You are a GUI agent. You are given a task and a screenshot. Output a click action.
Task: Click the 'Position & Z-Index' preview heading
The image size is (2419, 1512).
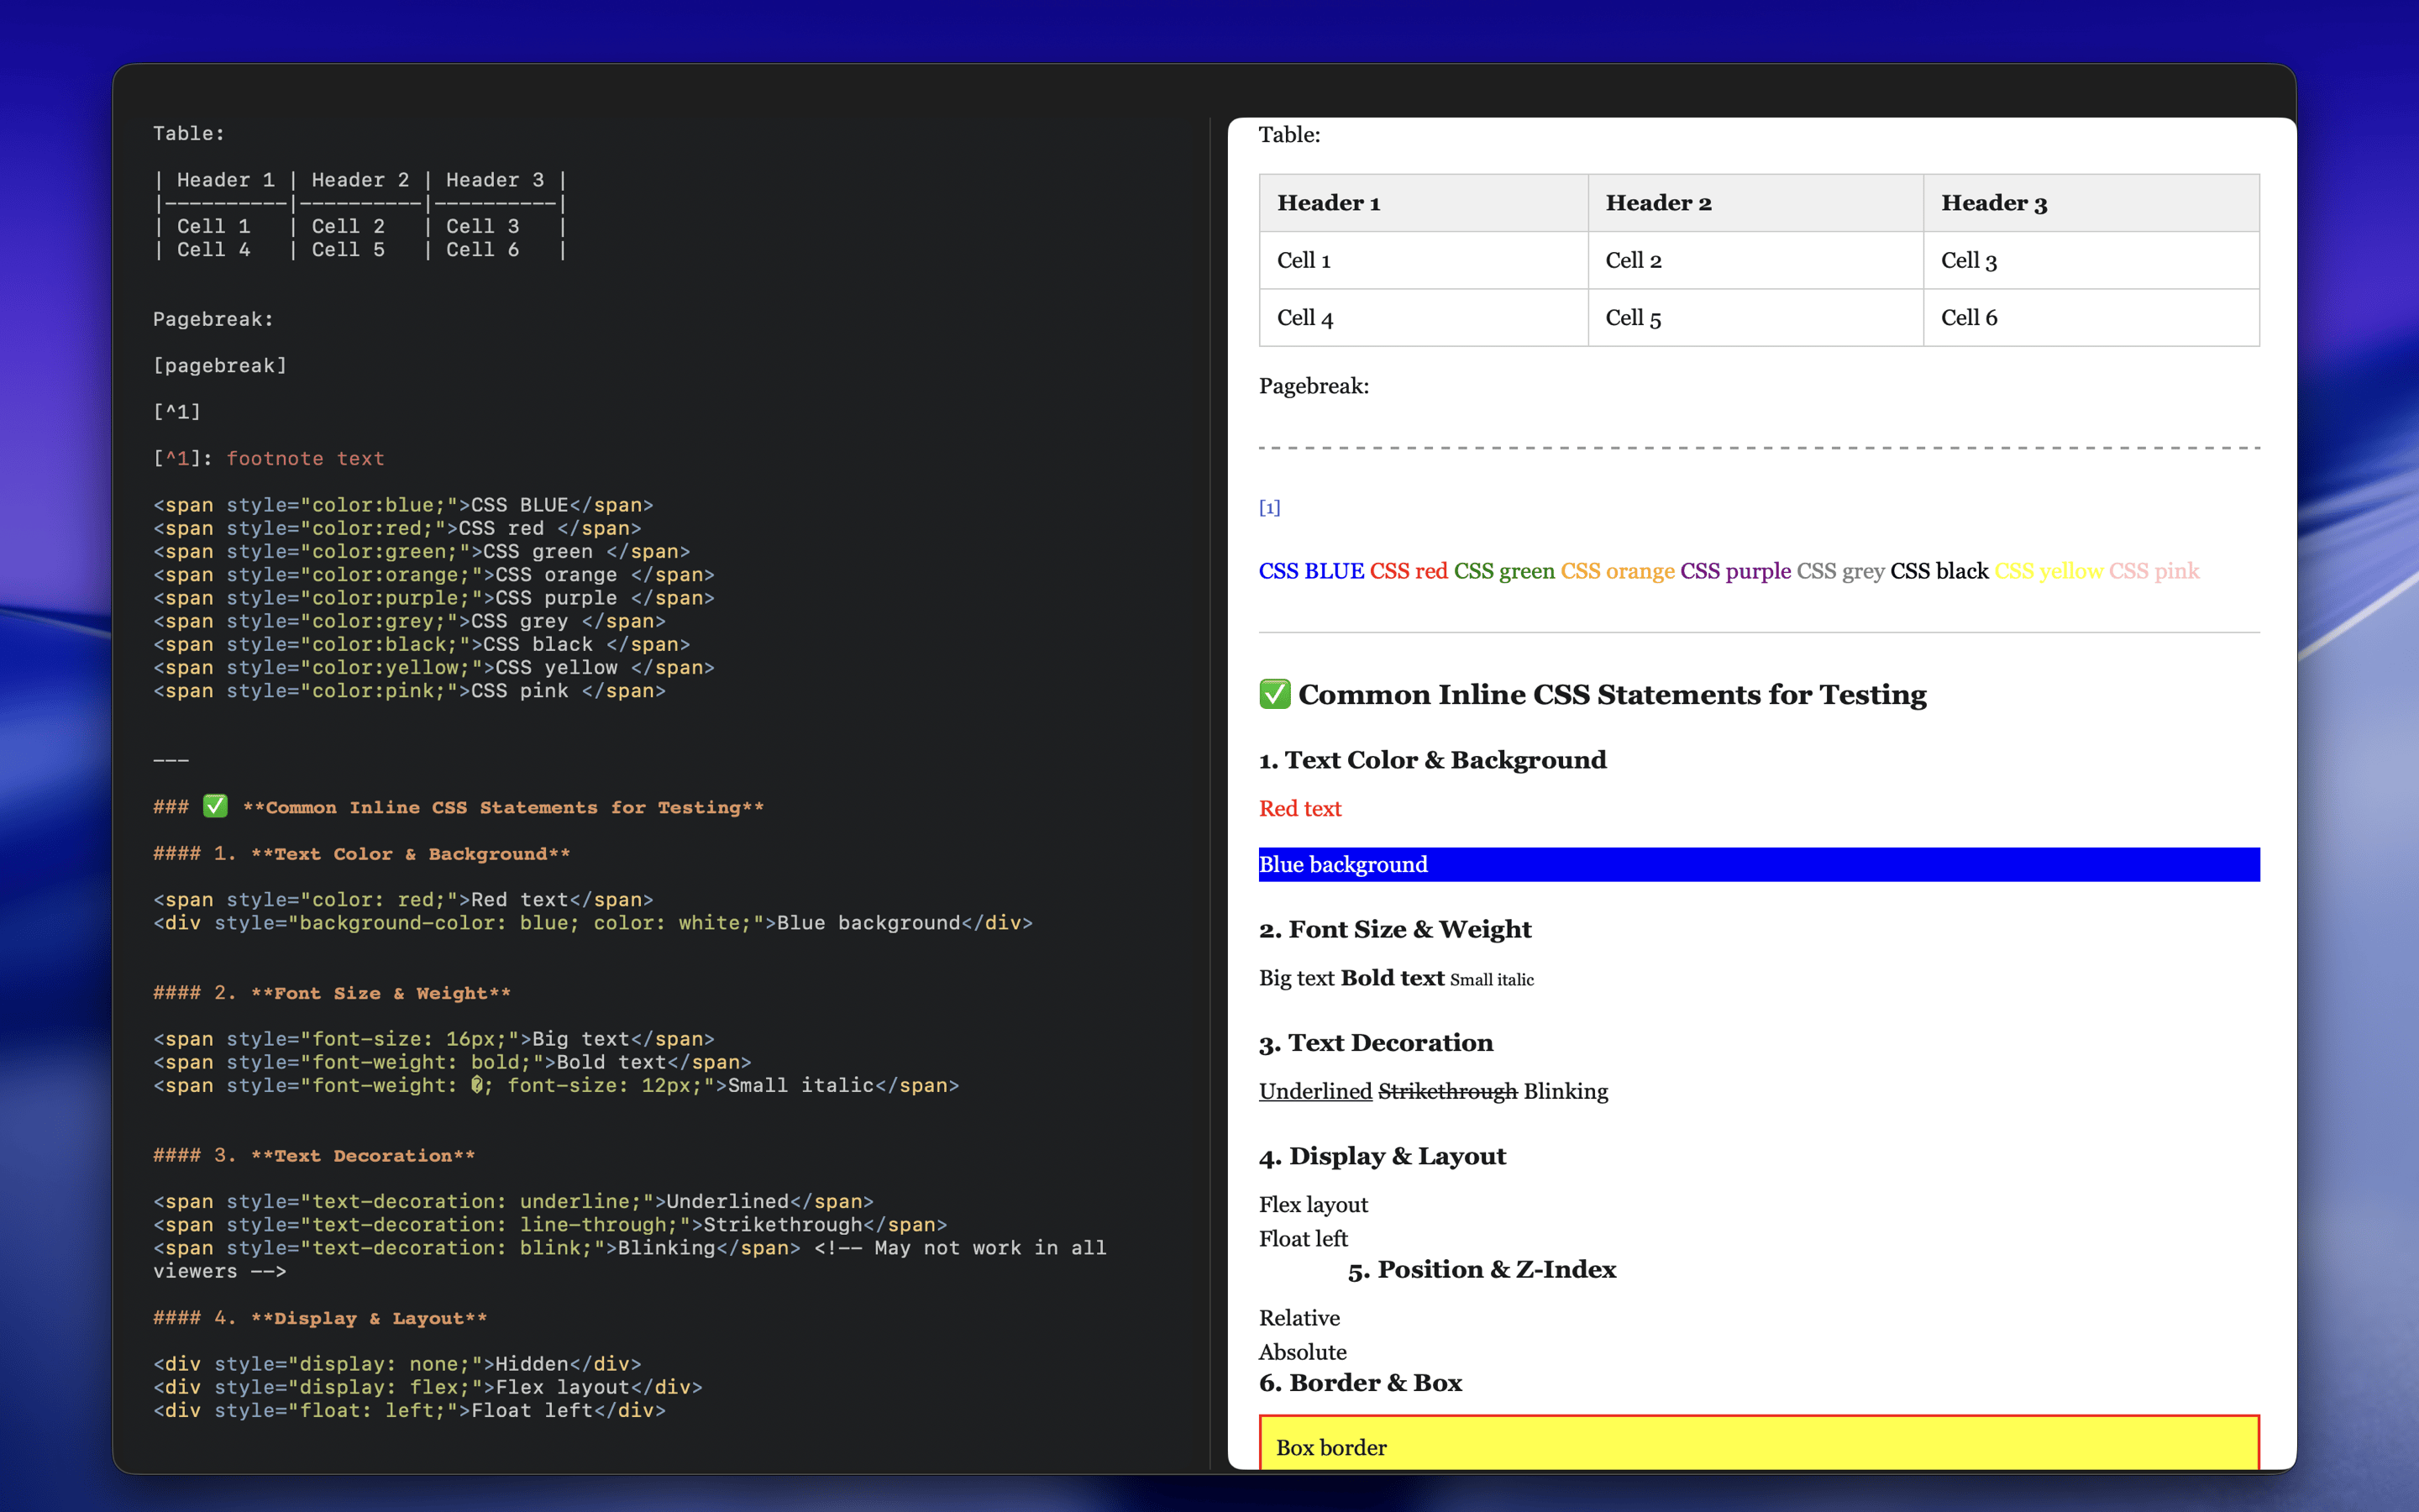[x=1482, y=1269]
